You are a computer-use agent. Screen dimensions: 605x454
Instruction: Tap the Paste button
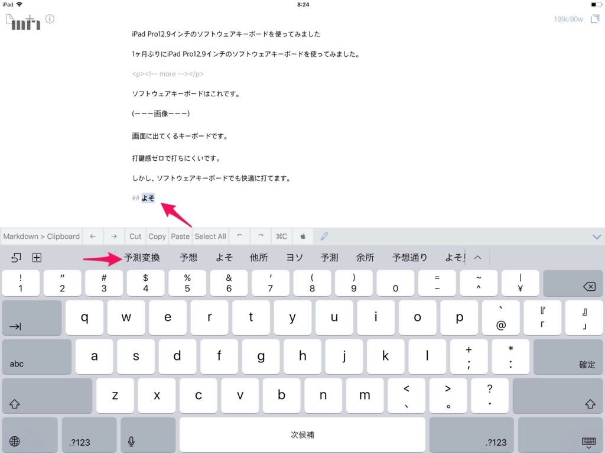[x=180, y=236]
